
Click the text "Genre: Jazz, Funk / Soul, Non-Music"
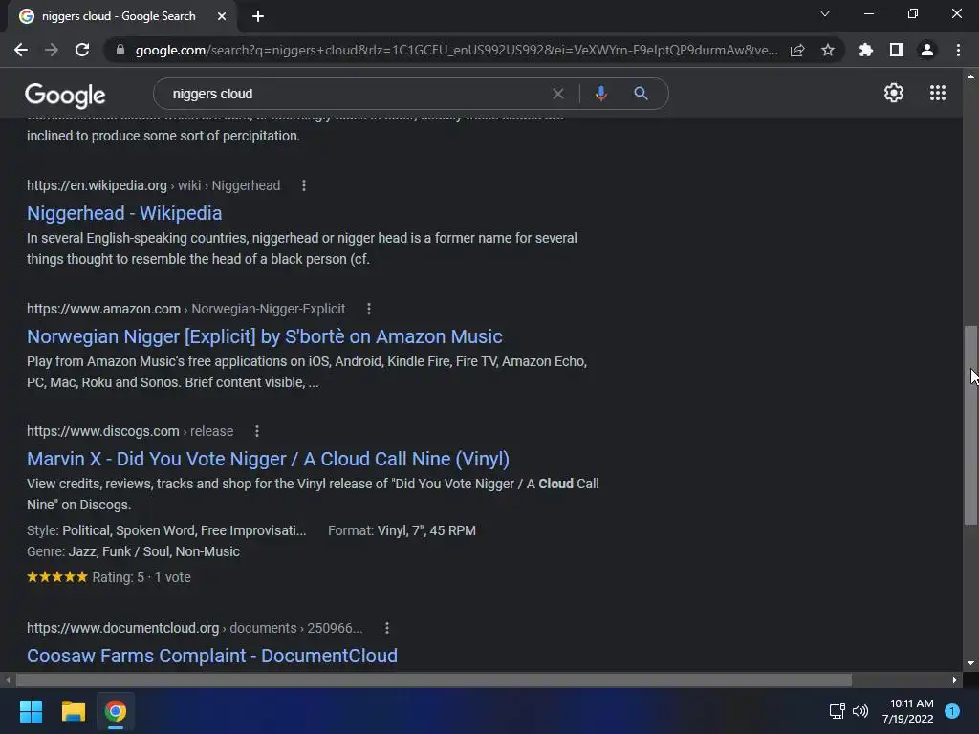tap(133, 551)
